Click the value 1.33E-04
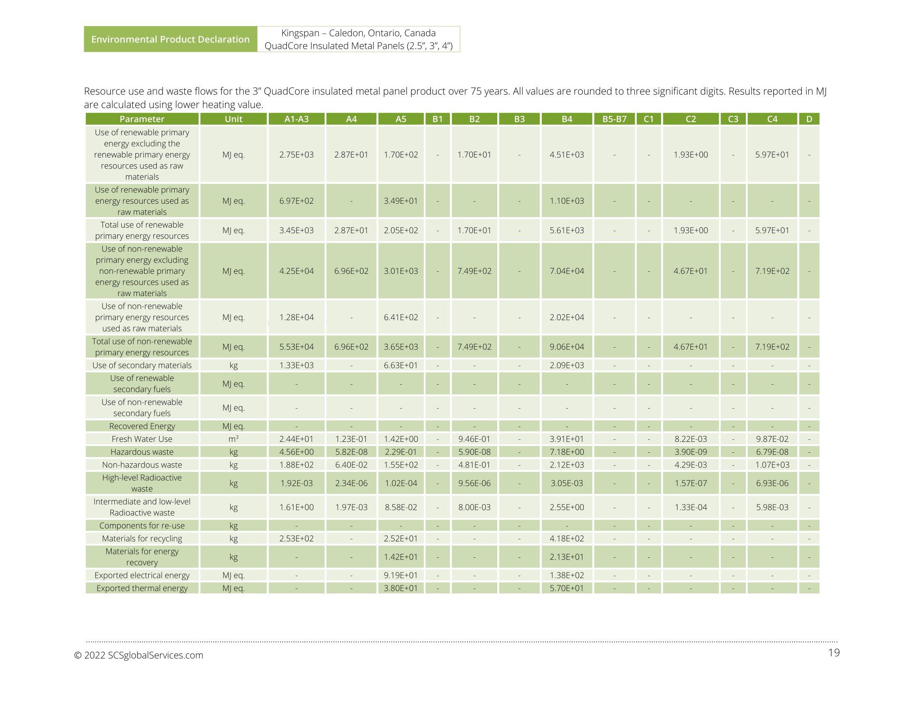 (x=690, y=507)
